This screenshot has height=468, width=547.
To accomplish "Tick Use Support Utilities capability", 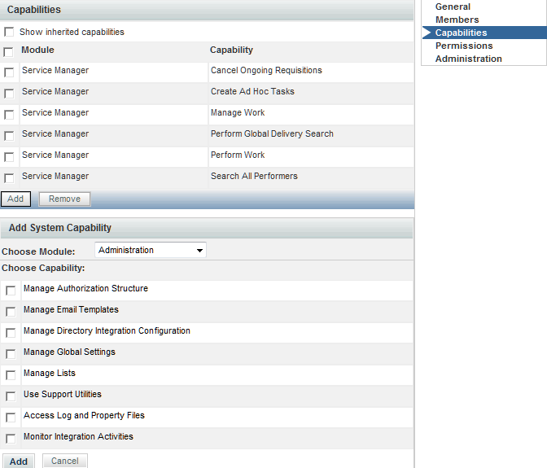I will [11, 396].
